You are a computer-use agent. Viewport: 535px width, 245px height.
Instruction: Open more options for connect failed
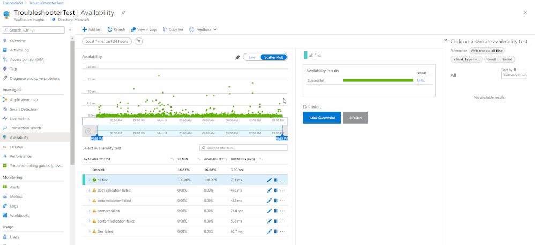tap(283, 211)
